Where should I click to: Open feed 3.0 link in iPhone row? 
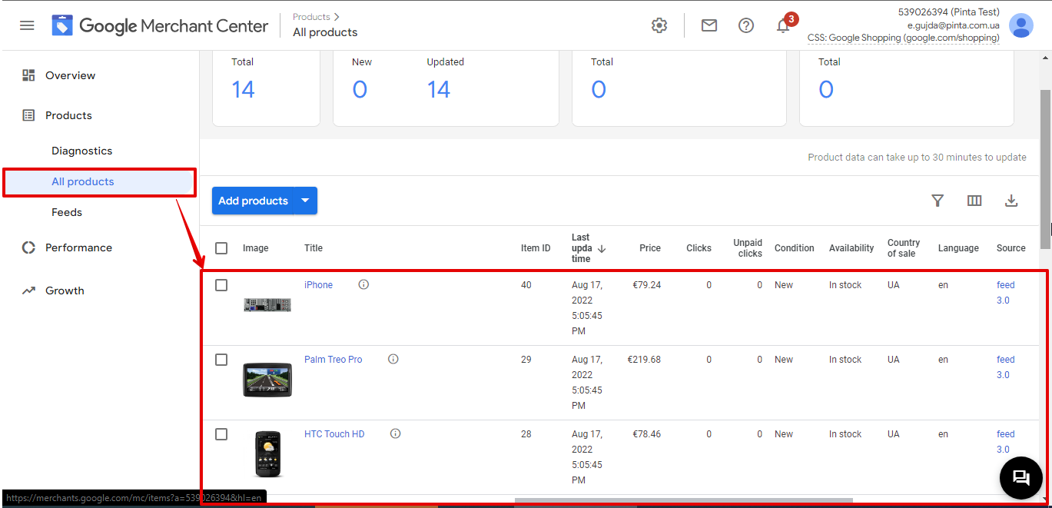coord(1005,293)
